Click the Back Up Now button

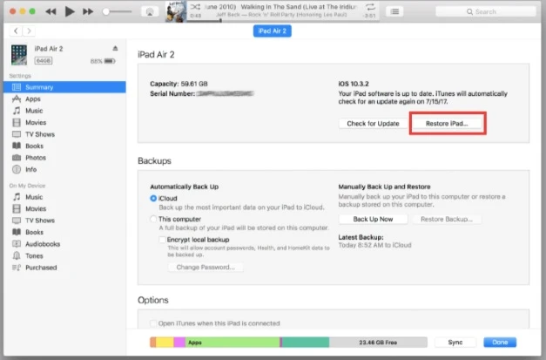coord(373,219)
